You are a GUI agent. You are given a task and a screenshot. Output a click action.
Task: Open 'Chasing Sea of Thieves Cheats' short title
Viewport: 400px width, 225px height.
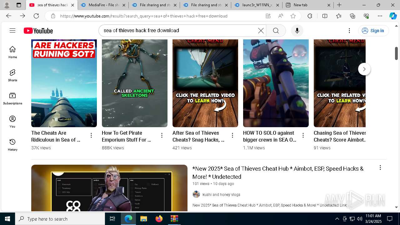tap(340, 136)
